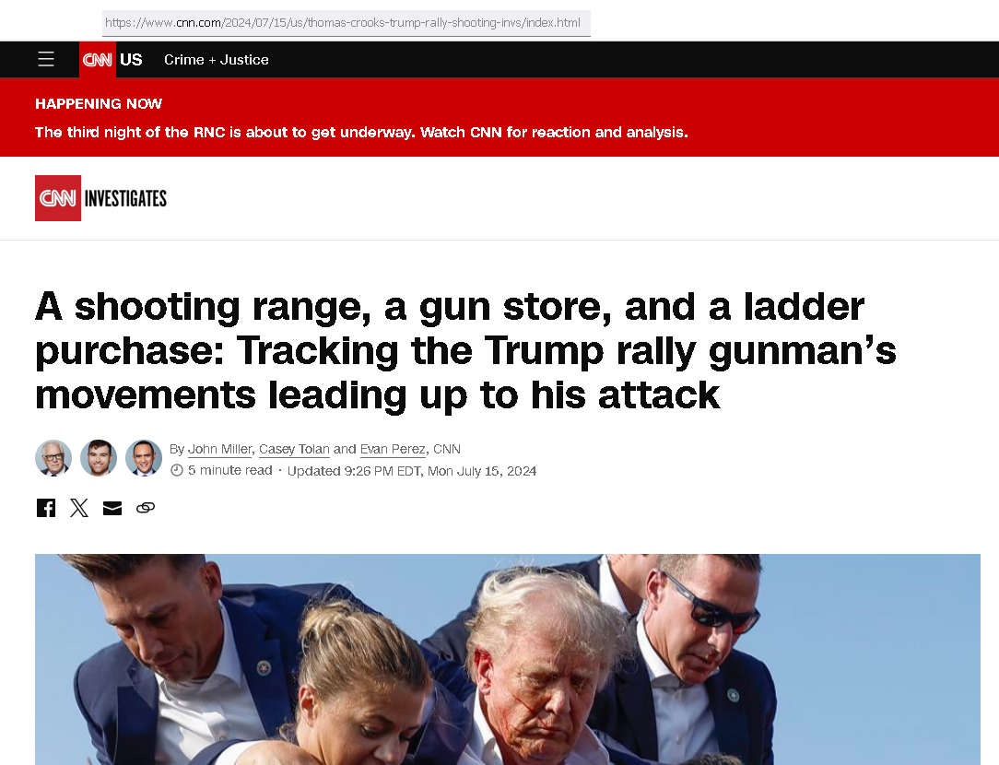This screenshot has height=765, width=999.
Task: Open Evan Perez's author profile
Action: [393, 449]
